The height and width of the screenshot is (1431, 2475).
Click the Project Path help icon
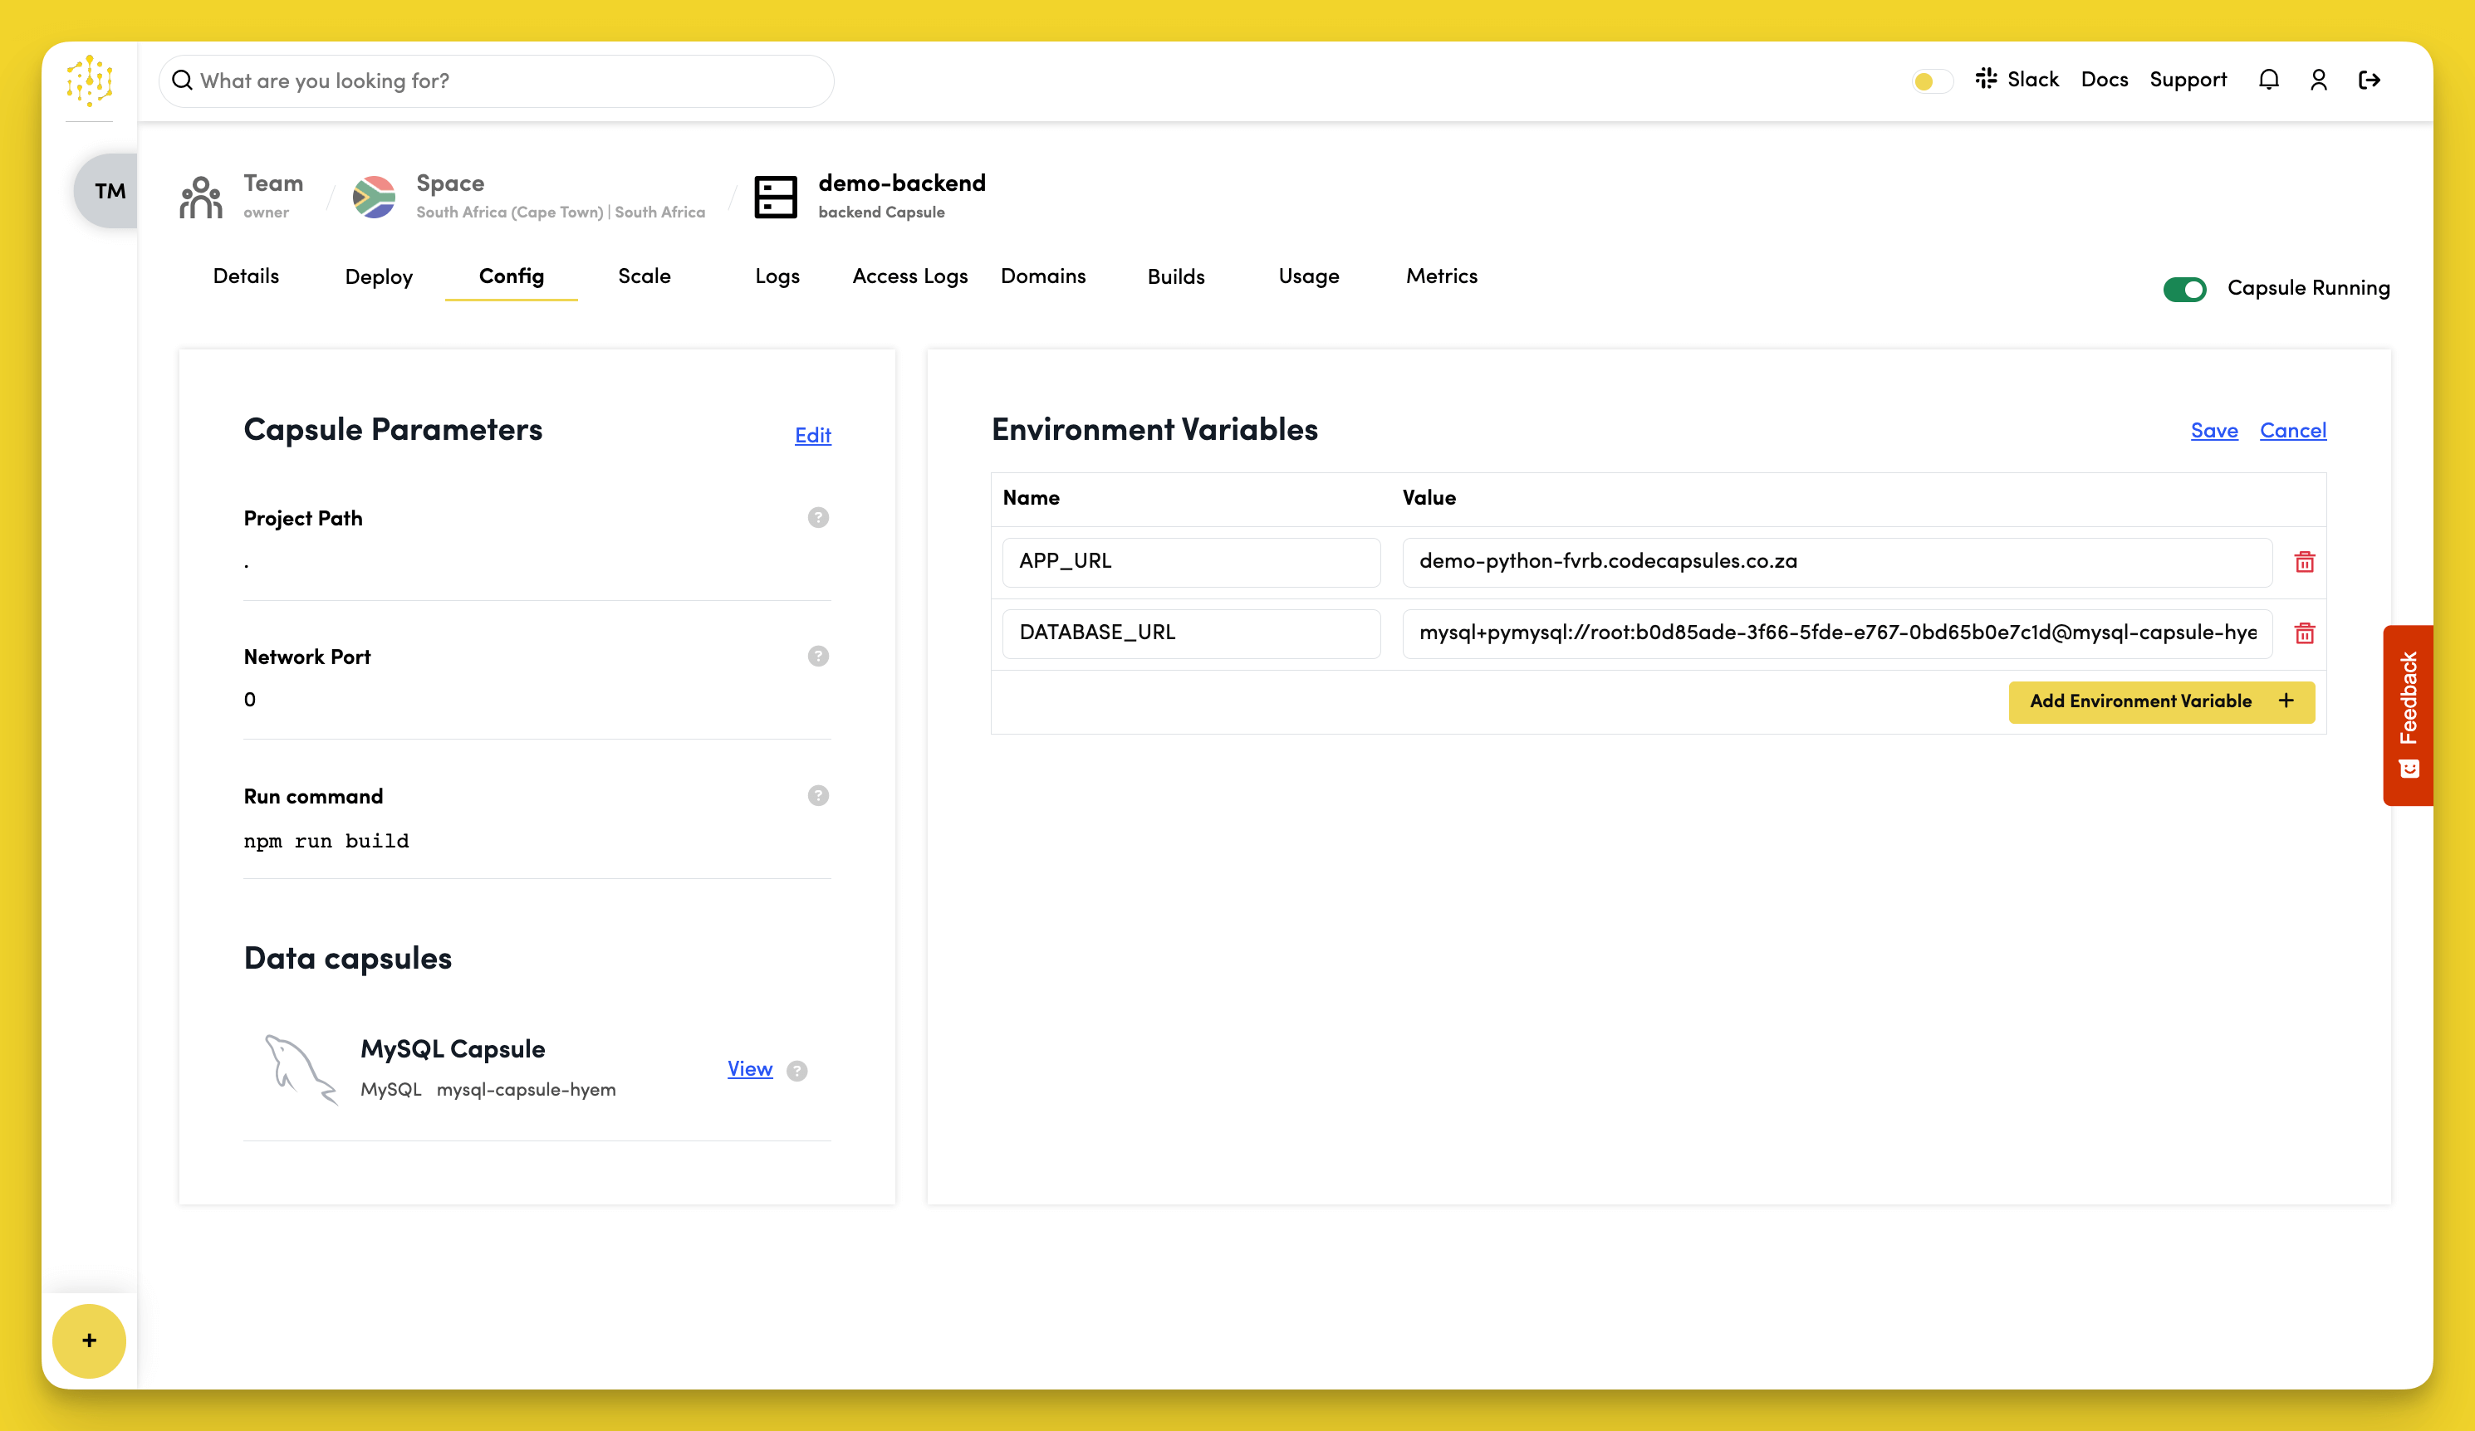817,517
